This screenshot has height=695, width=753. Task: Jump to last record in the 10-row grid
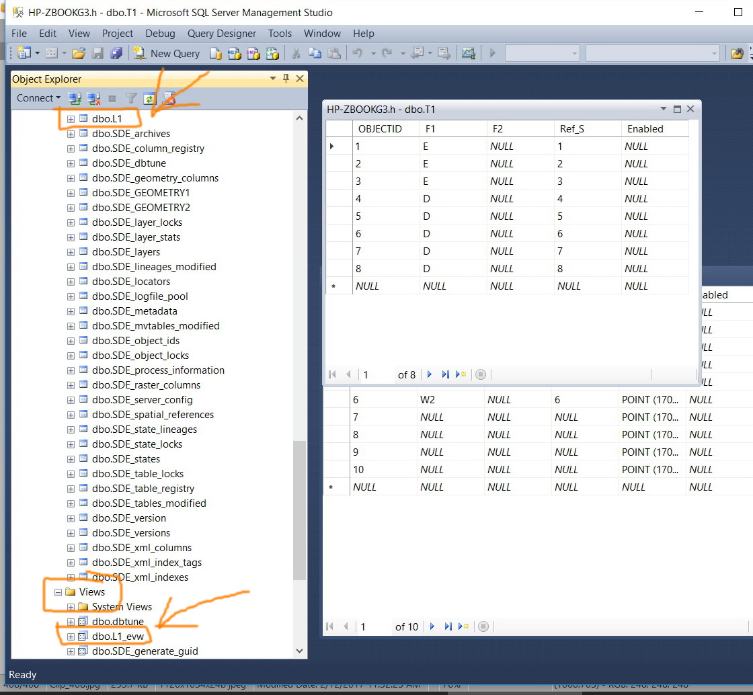click(448, 626)
